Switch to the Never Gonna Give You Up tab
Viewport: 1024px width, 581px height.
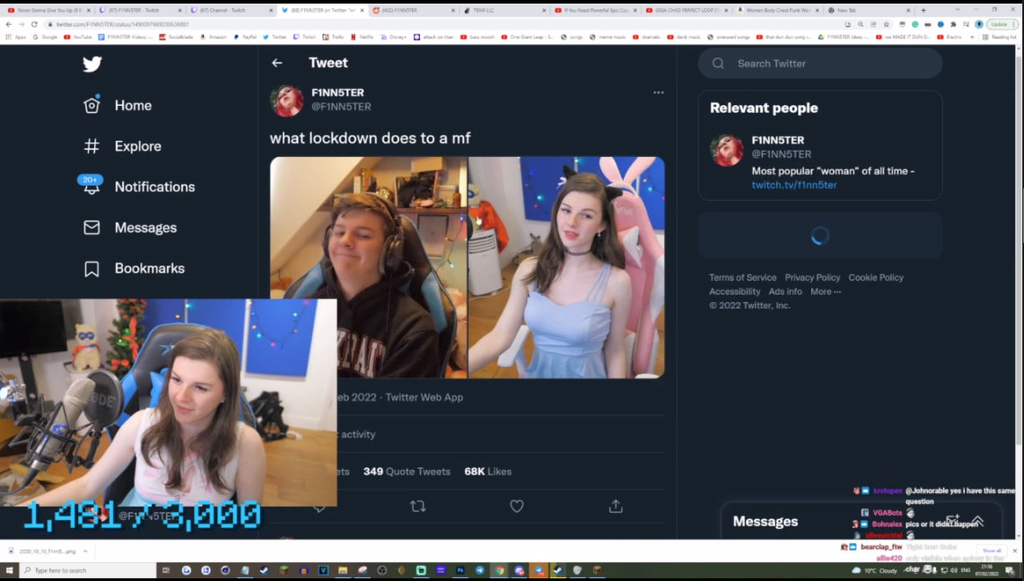click(x=49, y=11)
